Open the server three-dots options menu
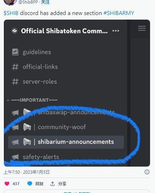This screenshot has height=193, width=155. click(x=115, y=31)
